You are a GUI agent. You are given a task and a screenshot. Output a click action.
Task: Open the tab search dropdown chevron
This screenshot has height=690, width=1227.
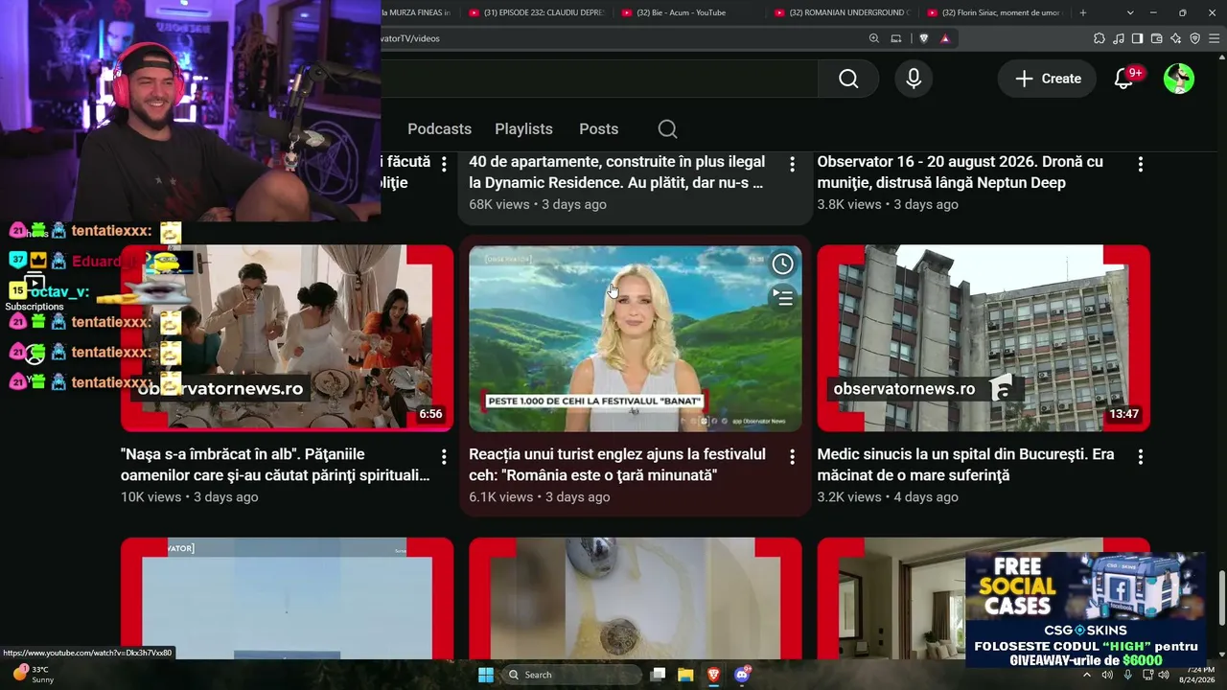coord(1130,12)
